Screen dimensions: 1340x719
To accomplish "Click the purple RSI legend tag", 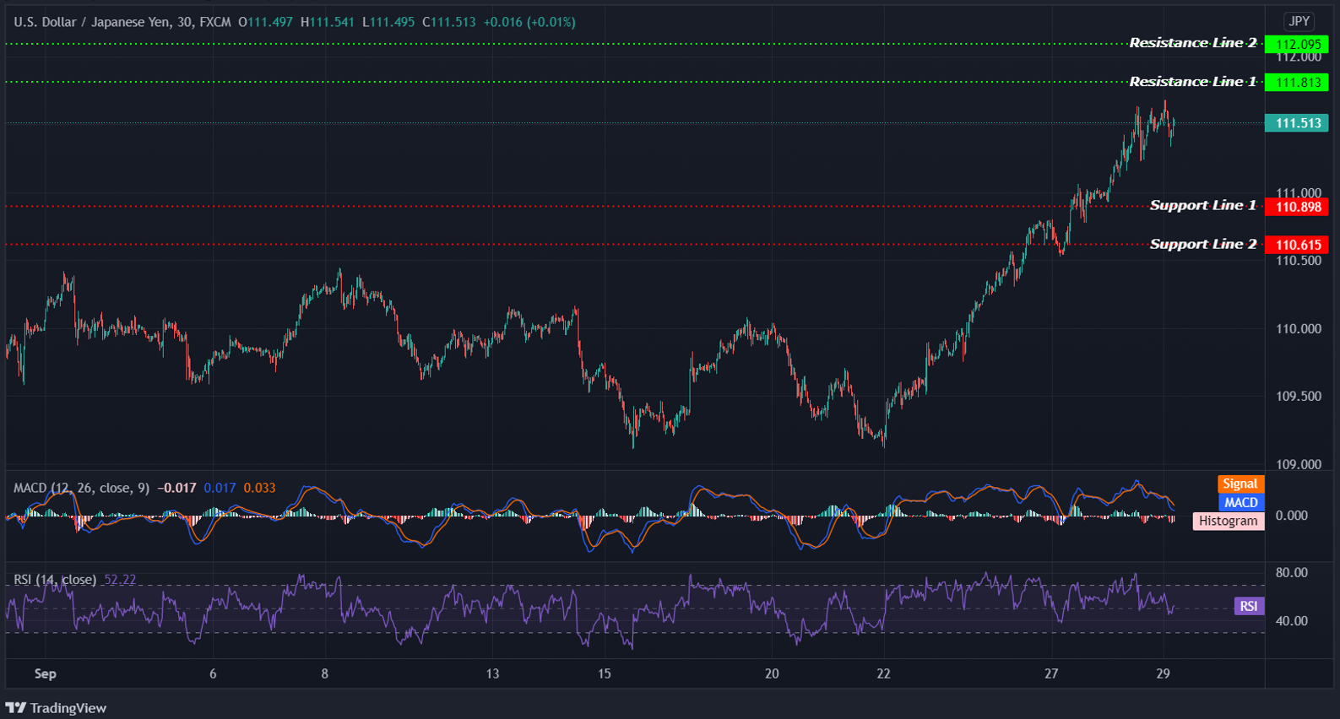I will pos(1249,606).
